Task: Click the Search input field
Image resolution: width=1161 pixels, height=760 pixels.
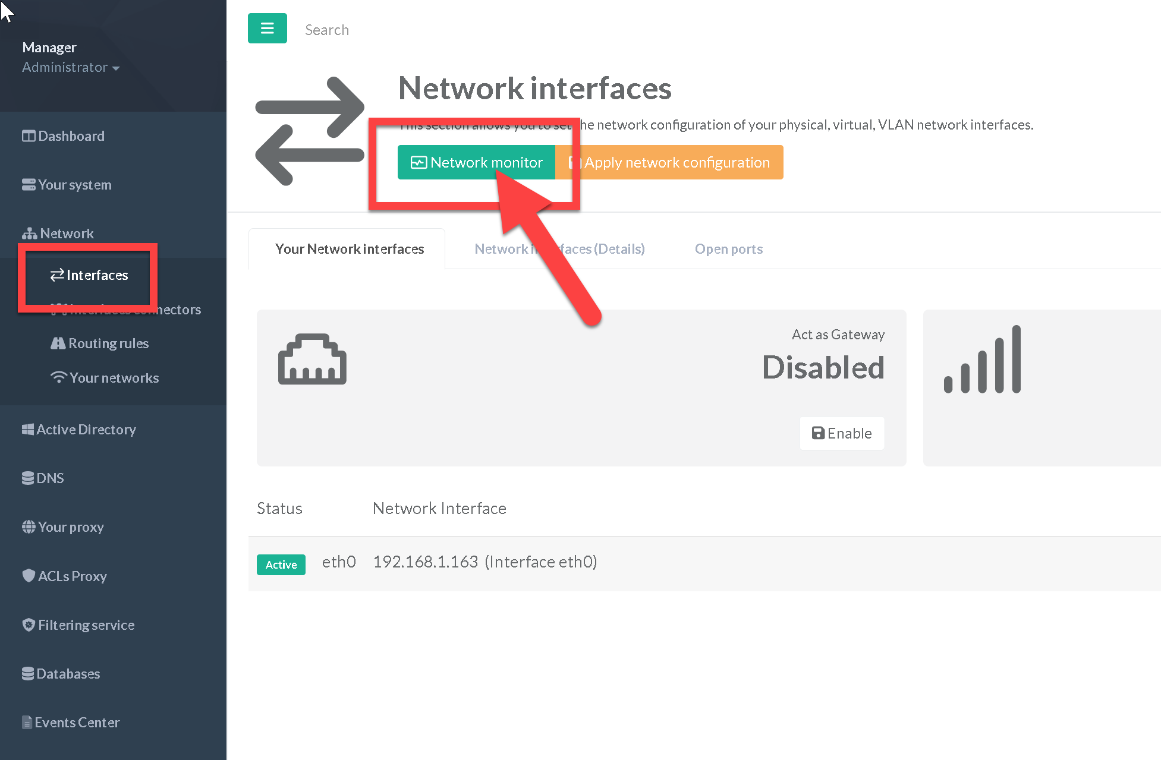Action: [x=326, y=30]
